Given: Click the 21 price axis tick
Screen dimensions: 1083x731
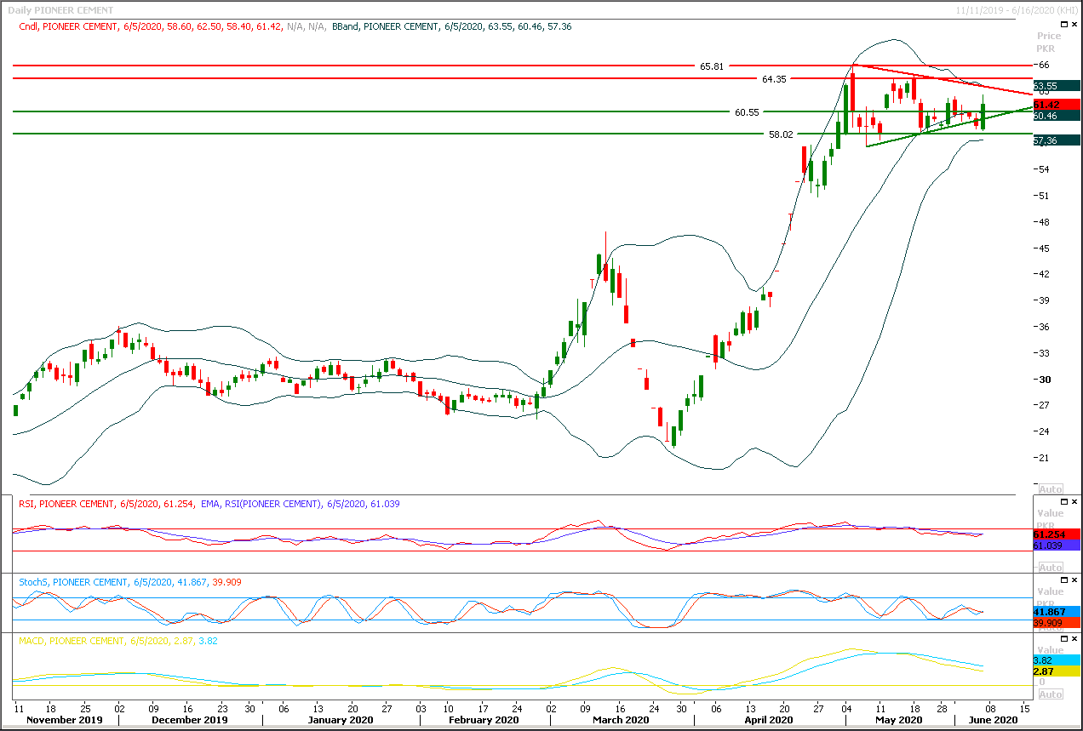Looking at the screenshot, I should (1044, 458).
